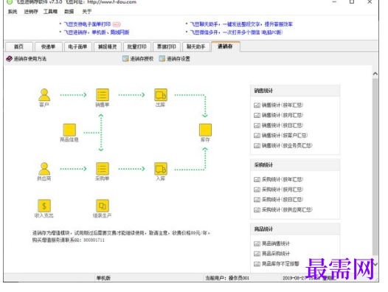
Task: Switch to the 快递单 tab
Action: [x=48, y=46]
